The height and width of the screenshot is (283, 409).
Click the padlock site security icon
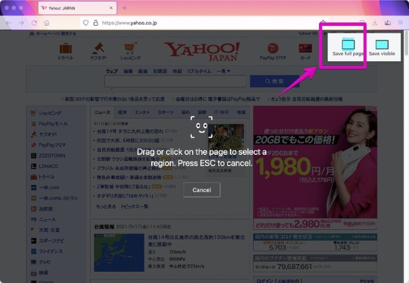coord(95,23)
